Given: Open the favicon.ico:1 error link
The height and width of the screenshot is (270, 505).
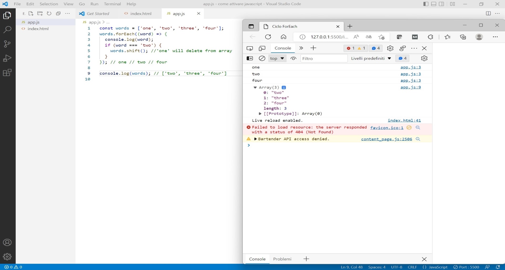Looking at the screenshot, I should tap(387, 128).
